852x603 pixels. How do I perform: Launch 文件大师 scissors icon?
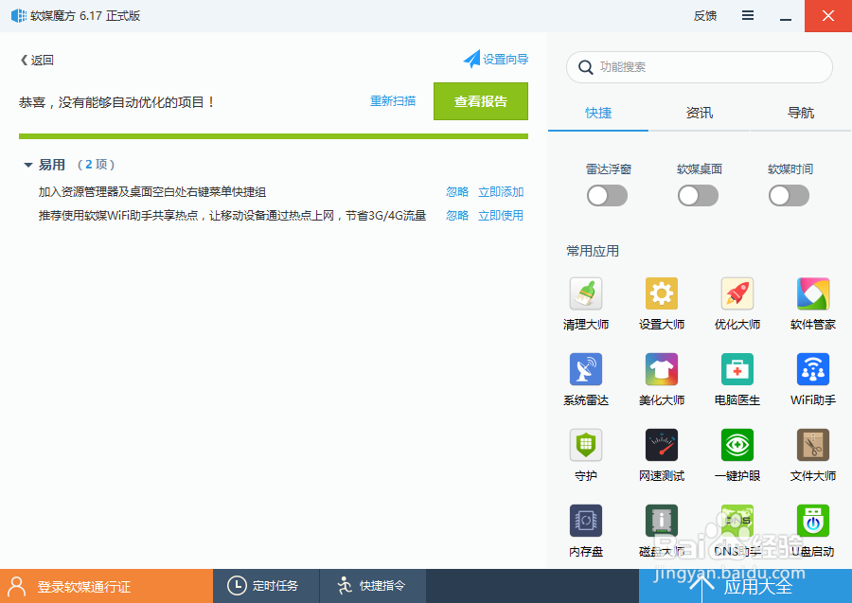point(813,444)
